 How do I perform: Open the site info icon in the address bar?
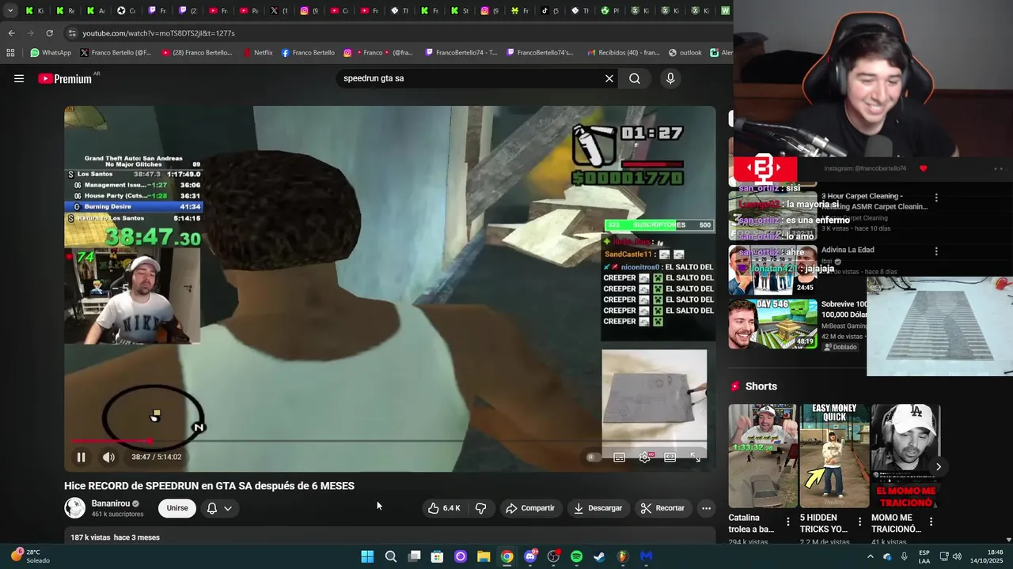click(x=72, y=33)
